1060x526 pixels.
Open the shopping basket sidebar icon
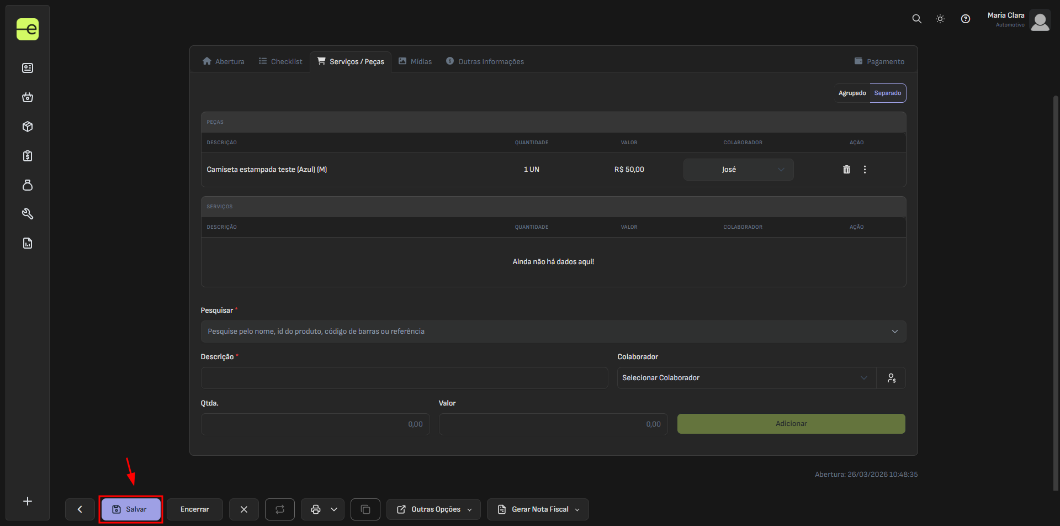click(x=28, y=97)
